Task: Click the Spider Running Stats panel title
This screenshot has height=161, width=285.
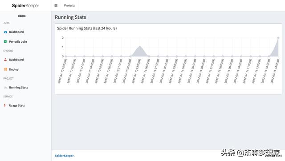Action: tap(87, 28)
